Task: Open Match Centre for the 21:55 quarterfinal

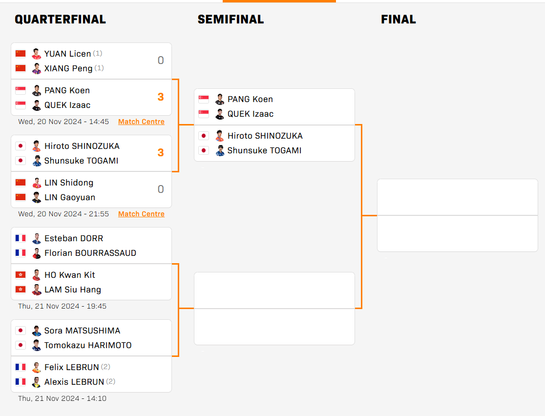Action: (141, 214)
